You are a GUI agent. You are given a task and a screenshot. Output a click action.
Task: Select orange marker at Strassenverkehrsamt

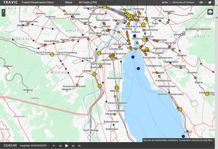pyautogui.click(x=77, y=84)
